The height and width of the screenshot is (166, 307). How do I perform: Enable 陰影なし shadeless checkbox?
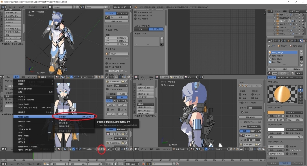pyautogui.click(x=288, y=147)
